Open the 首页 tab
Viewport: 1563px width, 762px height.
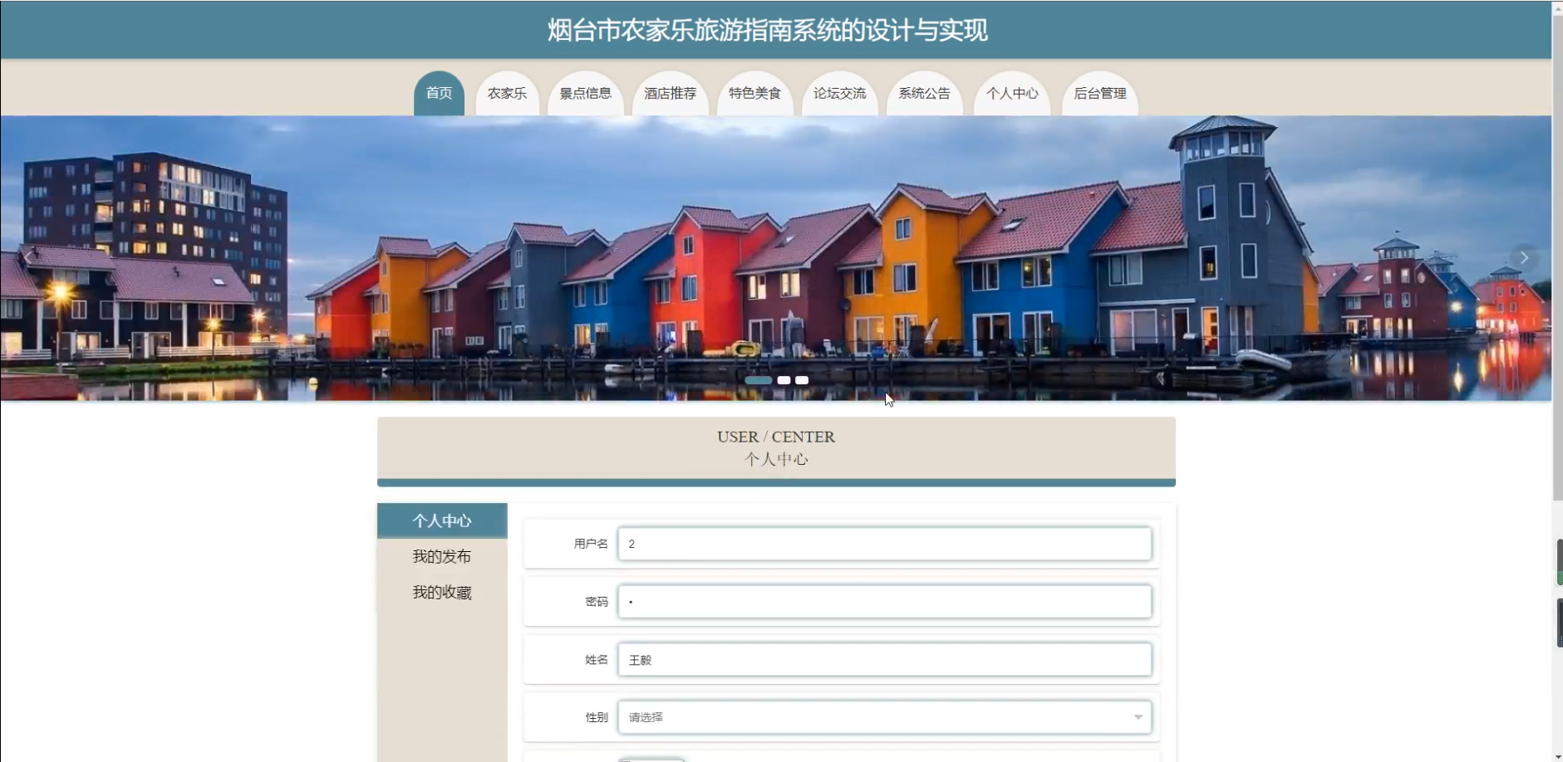[439, 93]
